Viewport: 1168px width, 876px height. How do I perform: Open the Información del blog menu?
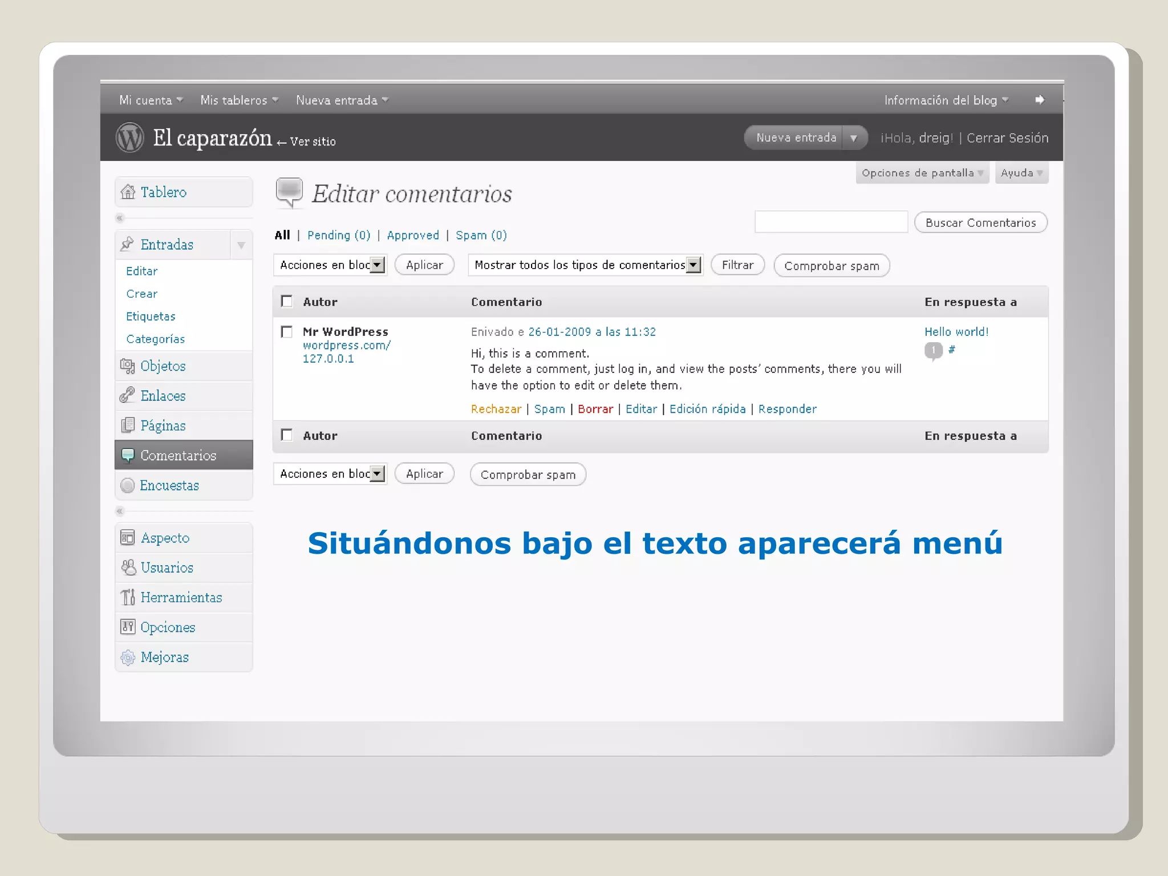pyautogui.click(x=947, y=100)
